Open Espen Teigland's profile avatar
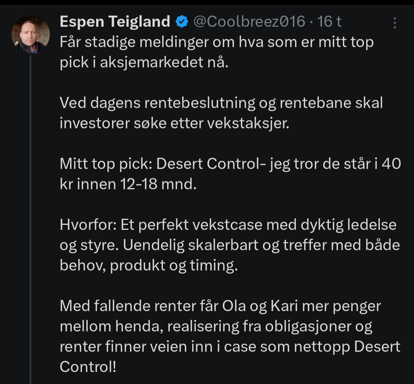 [31, 34]
